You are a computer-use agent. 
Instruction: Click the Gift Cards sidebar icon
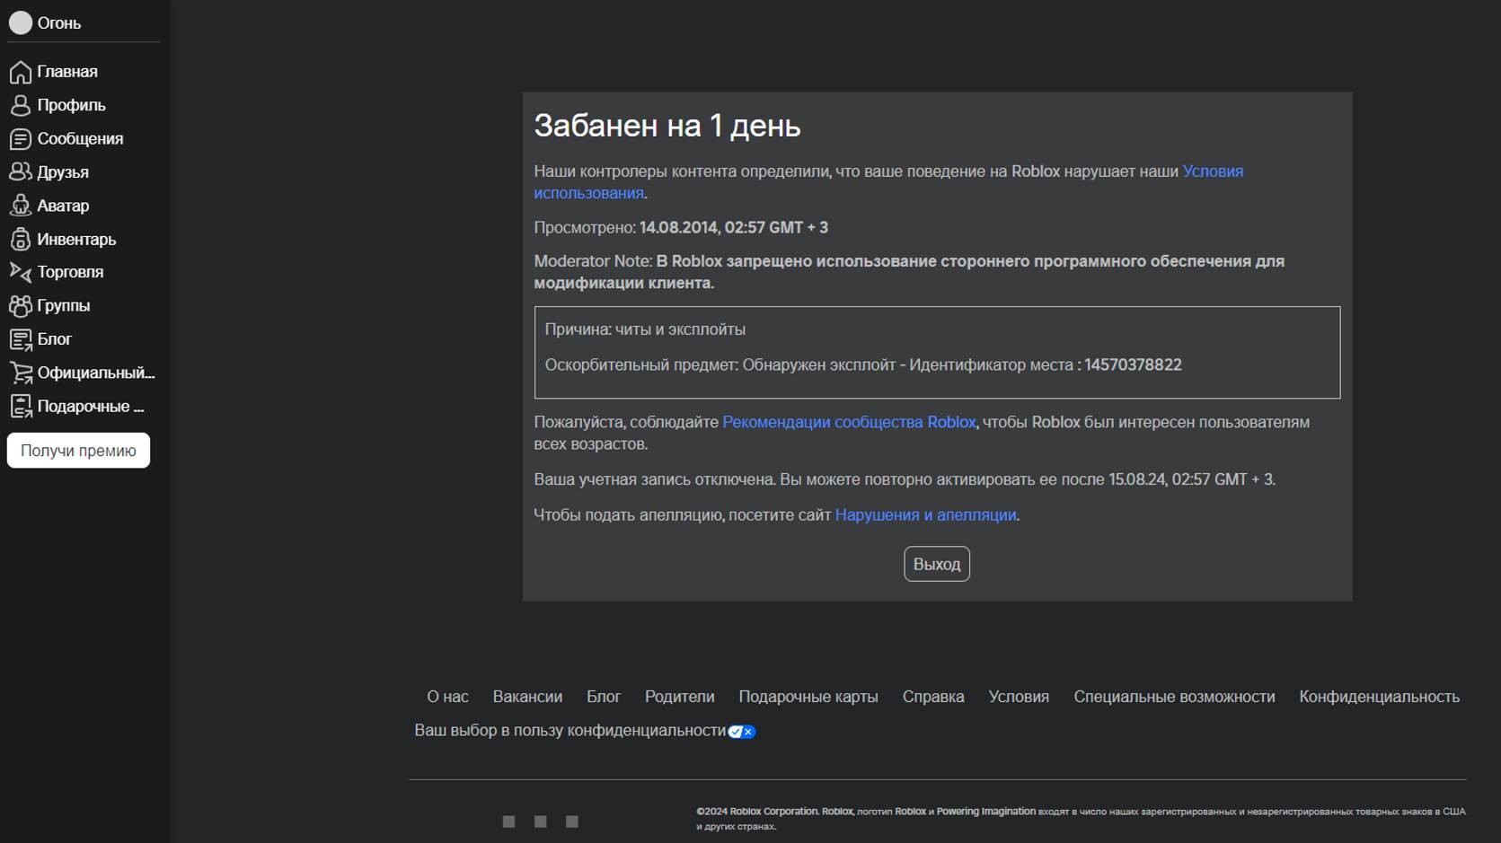pyautogui.click(x=20, y=407)
